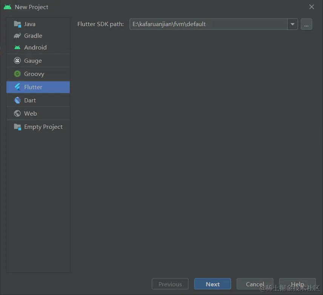This screenshot has height=295, width=323.
Task: Click the Empty Project folder icon
Action: click(x=17, y=127)
